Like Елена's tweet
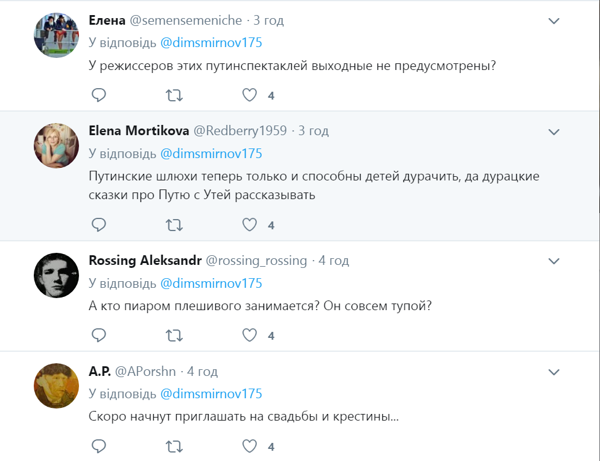Image resolution: width=600 pixels, height=461 pixels. tap(248, 95)
